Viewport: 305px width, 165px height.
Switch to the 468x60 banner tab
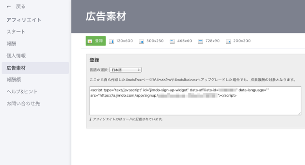point(181,41)
